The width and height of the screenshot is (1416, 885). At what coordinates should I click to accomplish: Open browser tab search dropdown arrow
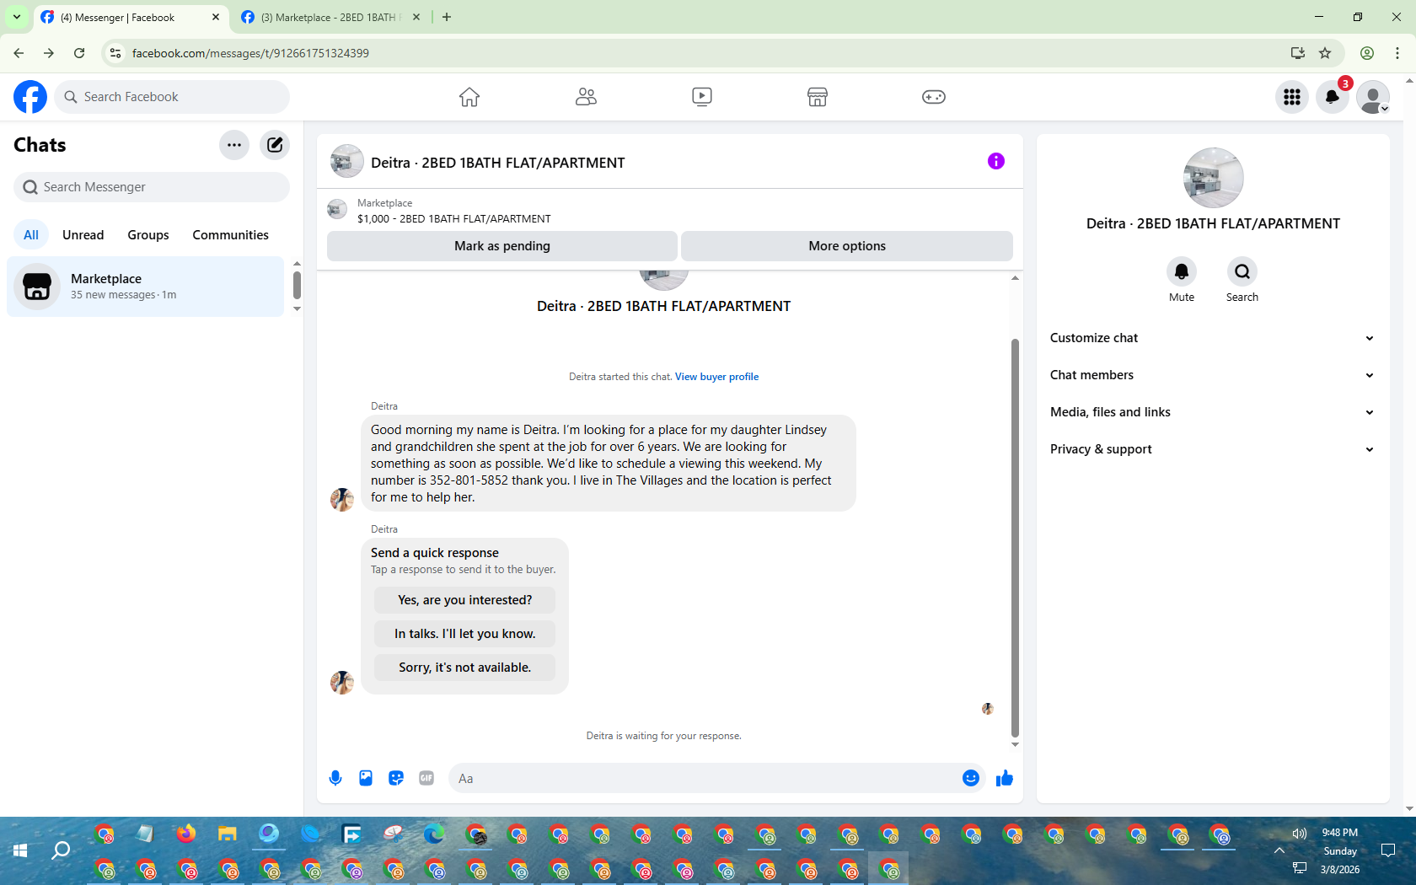[x=17, y=17]
